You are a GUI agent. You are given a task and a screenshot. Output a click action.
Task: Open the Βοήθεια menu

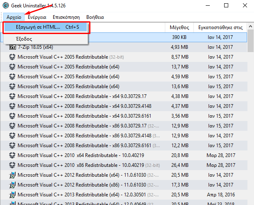click(95, 17)
